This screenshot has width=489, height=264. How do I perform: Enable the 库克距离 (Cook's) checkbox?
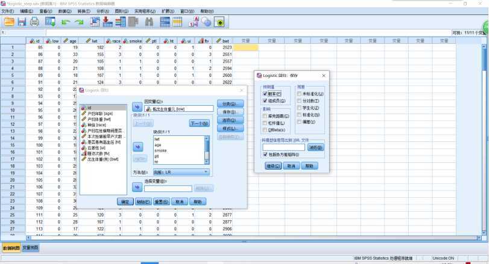pyautogui.click(x=265, y=115)
